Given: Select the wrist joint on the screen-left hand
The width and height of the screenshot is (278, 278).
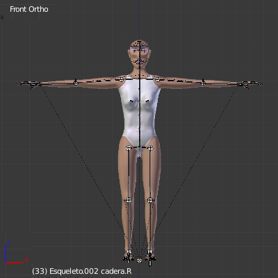Looking at the screenshot, I should [40, 83].
